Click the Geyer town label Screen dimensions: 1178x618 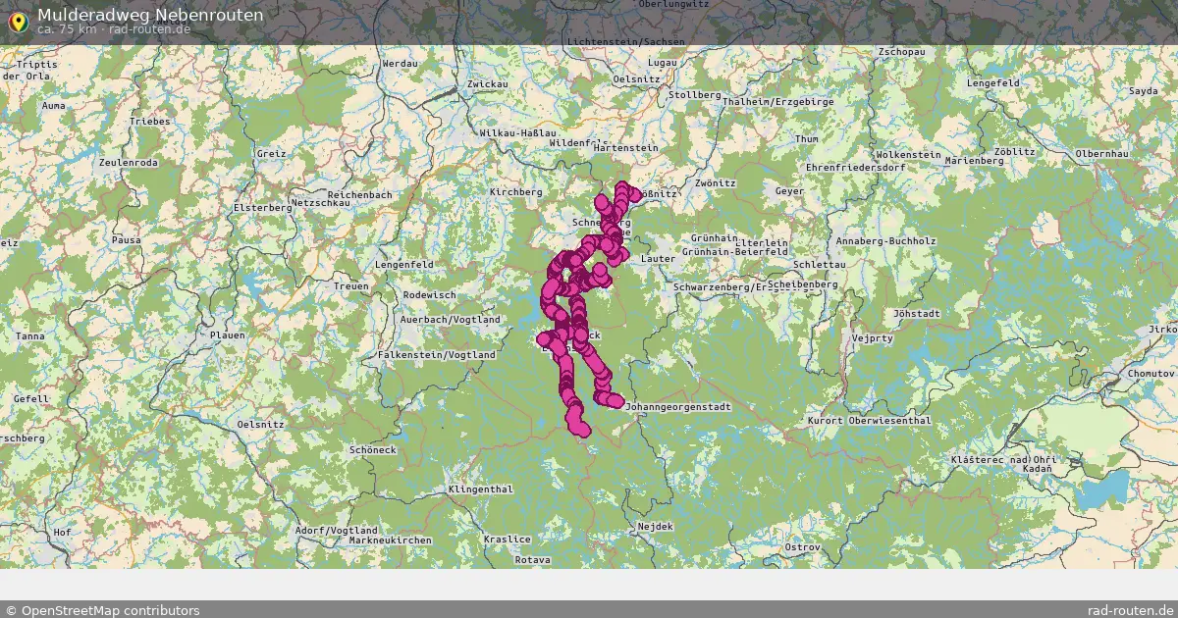tap(789, 191)
